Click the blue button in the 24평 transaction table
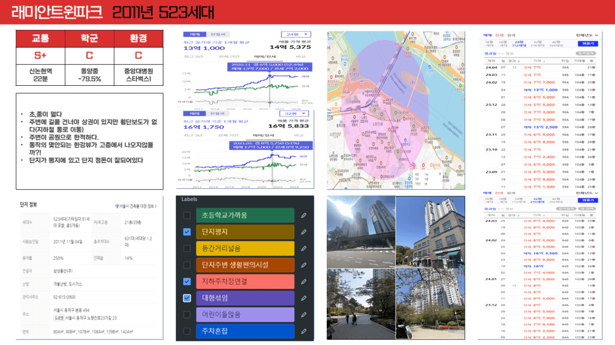 (588, 44)
